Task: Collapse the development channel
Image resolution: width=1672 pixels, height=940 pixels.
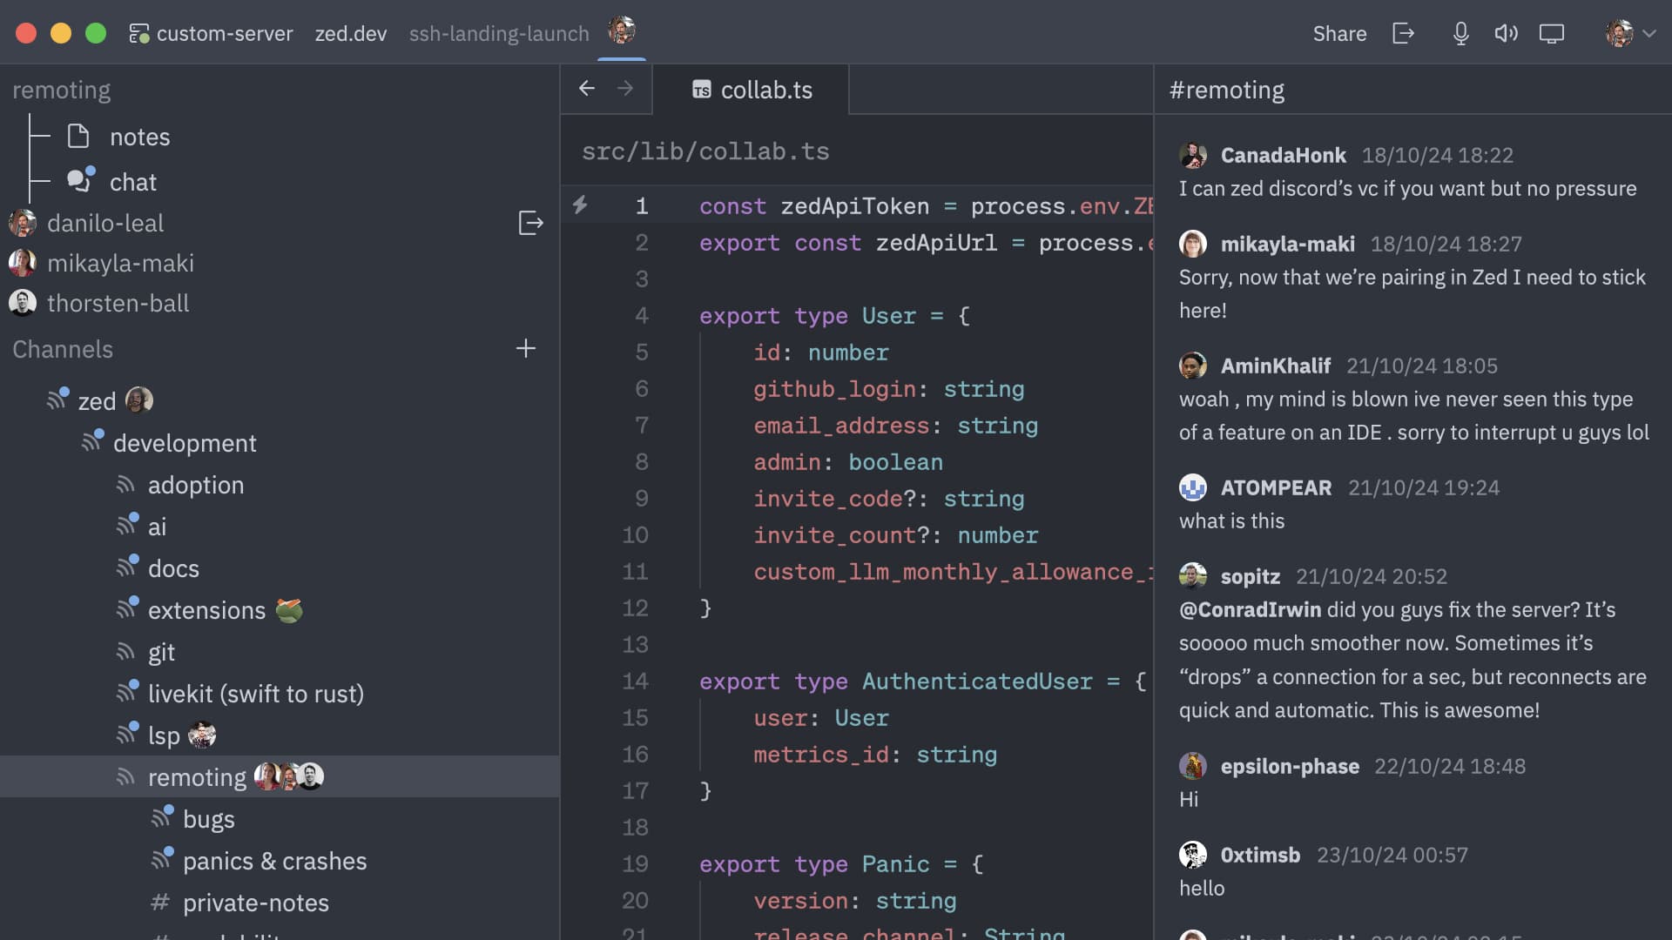Action: point(185,443)
